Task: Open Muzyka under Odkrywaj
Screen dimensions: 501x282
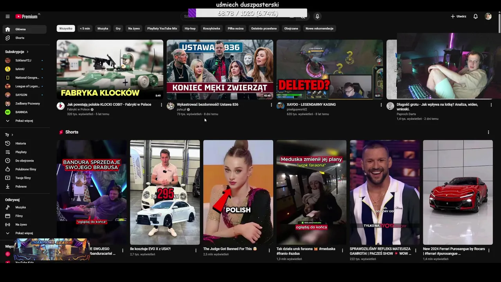Action: [24, 207]
